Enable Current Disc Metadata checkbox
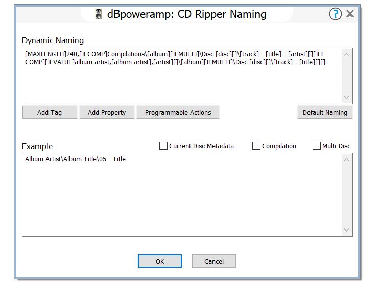The height and width of the screenshot is (282, 380). coord(163,146)
